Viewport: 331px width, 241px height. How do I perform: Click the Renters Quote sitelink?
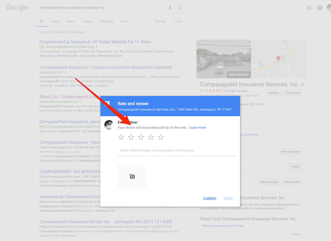(x=67, y=56)
